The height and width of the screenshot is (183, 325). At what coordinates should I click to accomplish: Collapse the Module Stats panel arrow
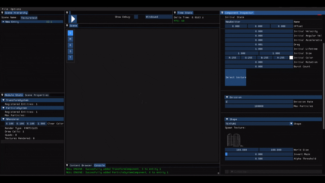tap(2, 95)
